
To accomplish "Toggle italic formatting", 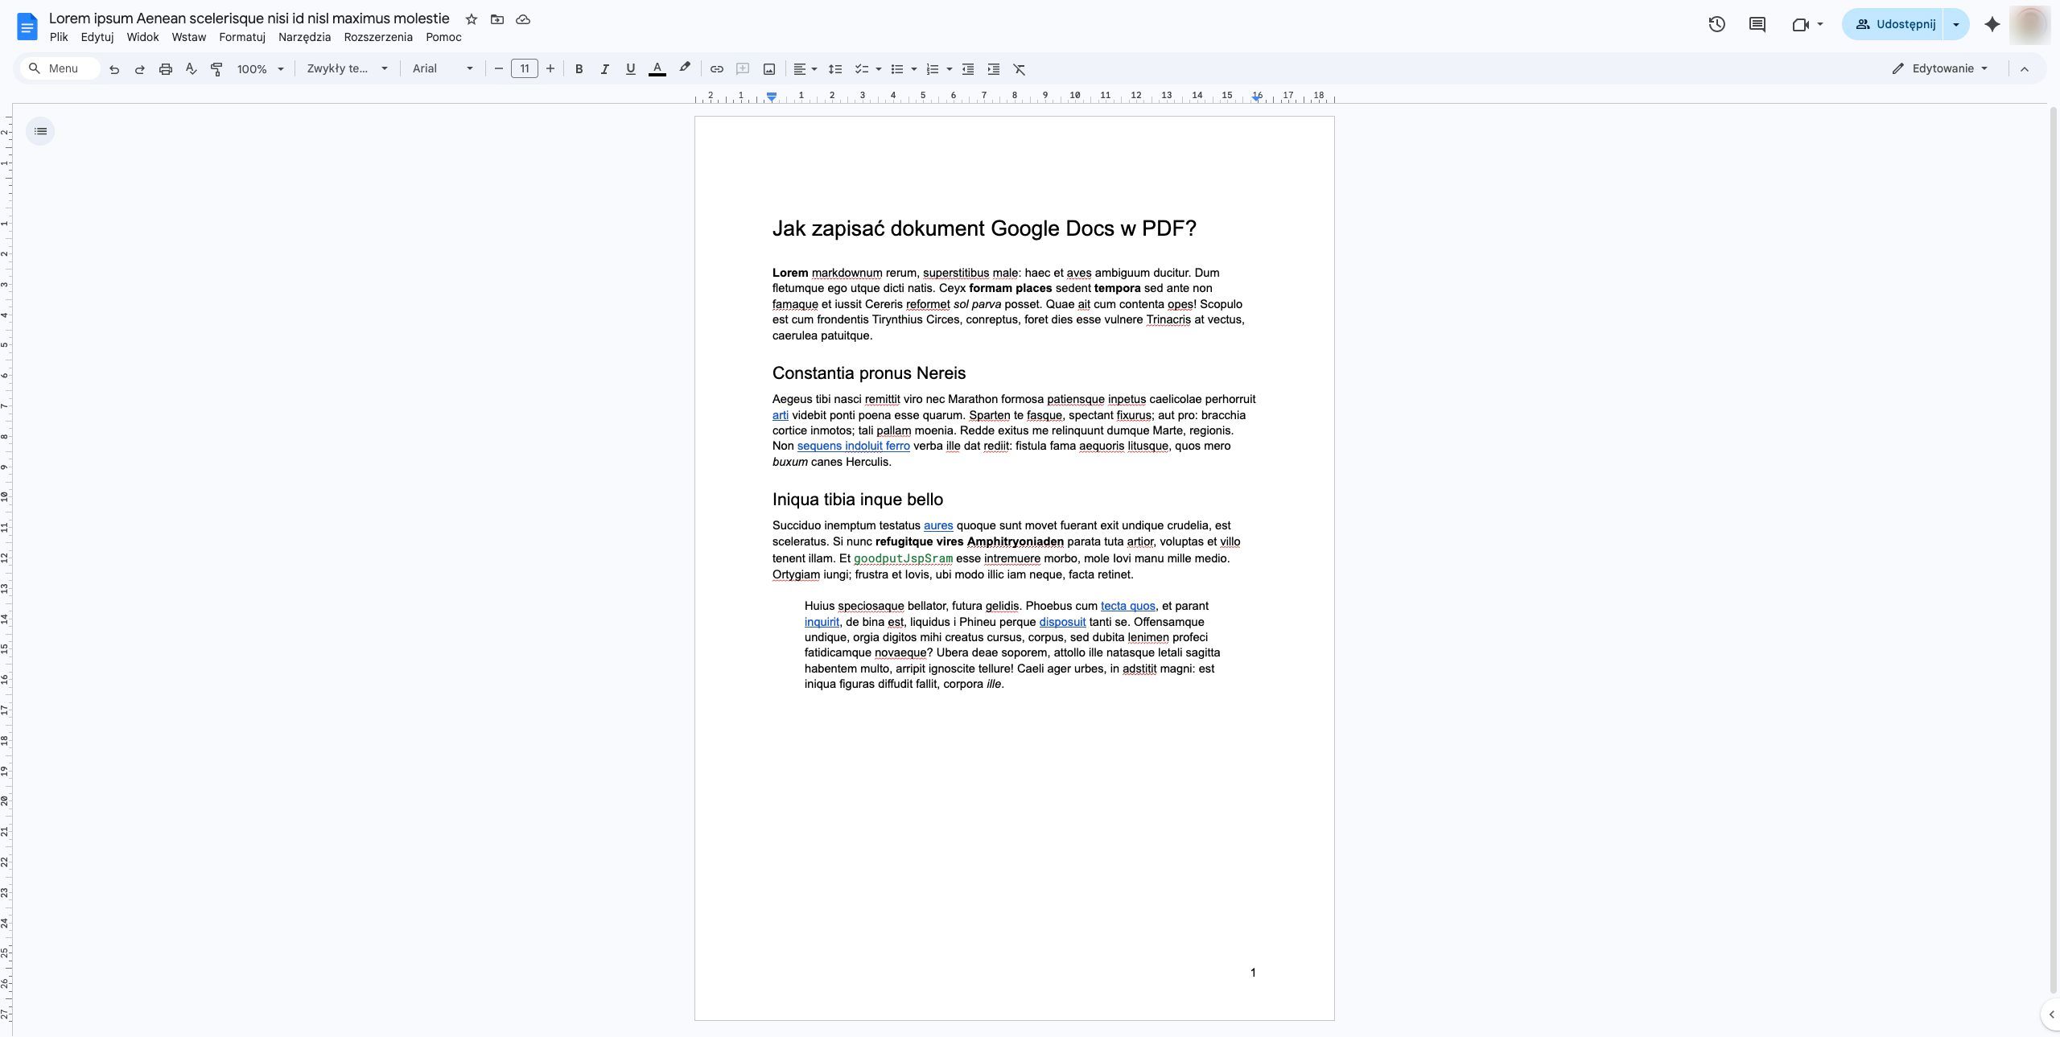I will point(604,69).
